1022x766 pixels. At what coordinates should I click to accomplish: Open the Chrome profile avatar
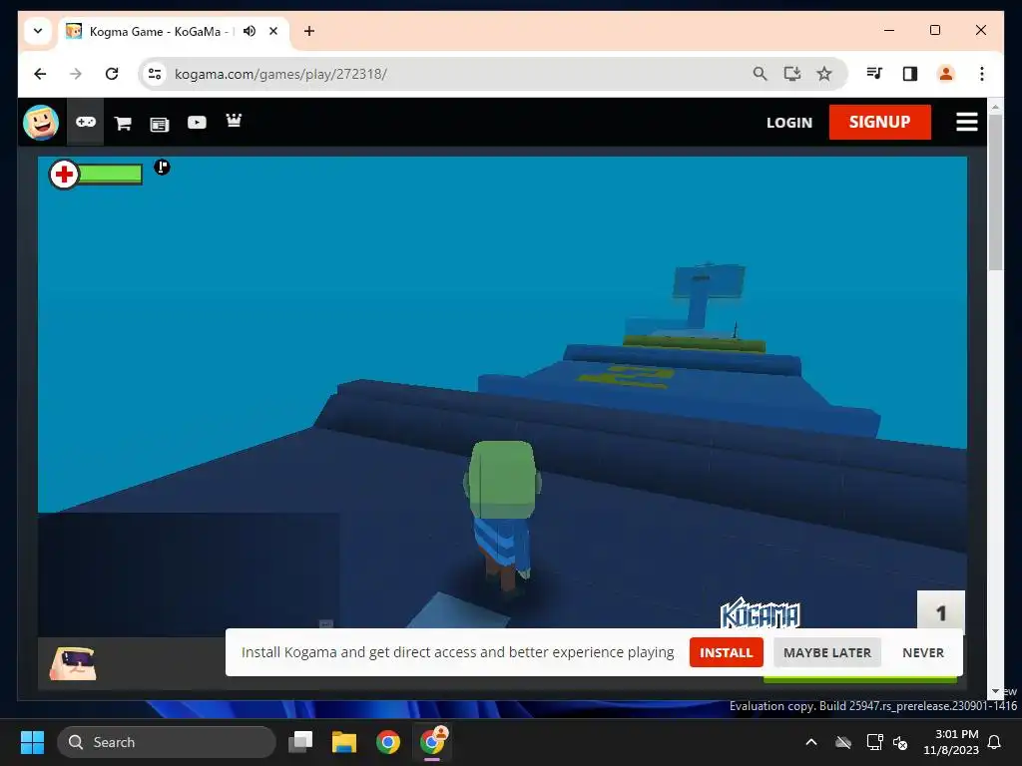point(946,74)
